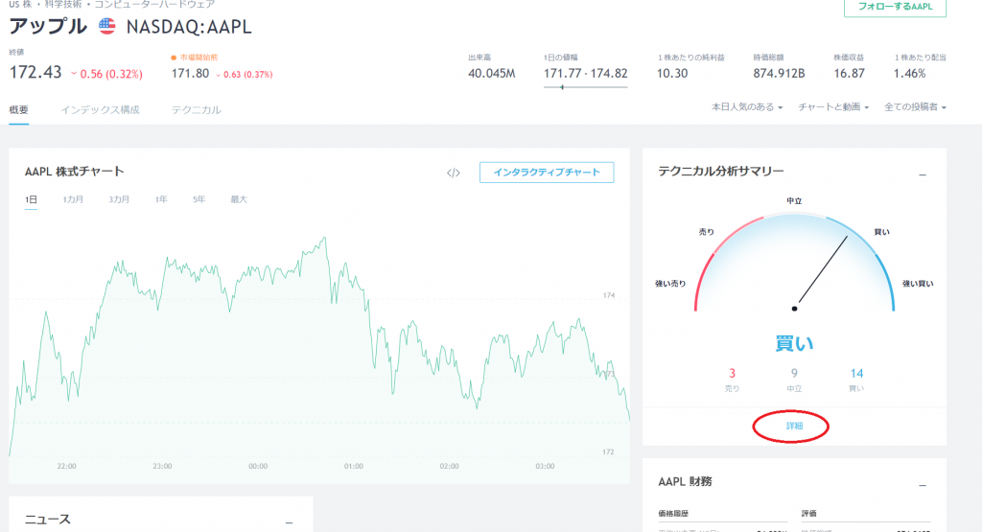982x532 pixels.
Task: Click the sell count 3
Action: pos(732,374)
